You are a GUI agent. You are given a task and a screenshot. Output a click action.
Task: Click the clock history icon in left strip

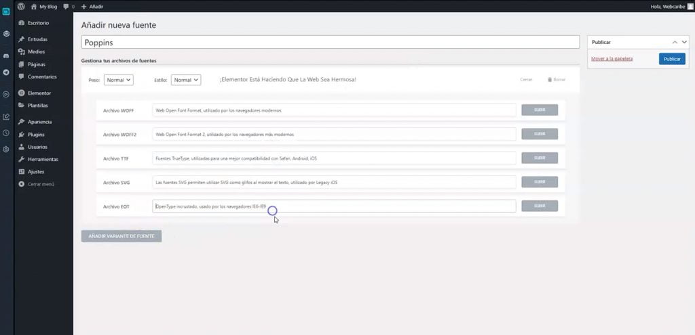[x=6, y=133]
